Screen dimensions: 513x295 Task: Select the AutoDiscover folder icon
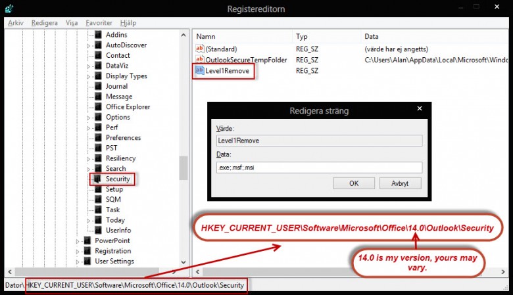(98, 45)
